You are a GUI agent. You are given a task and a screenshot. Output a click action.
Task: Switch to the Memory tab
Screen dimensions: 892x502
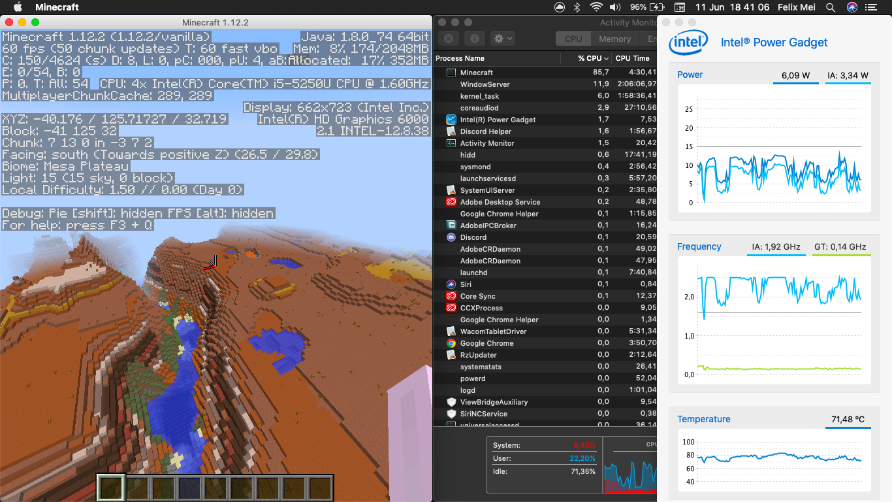coord(614,39)
